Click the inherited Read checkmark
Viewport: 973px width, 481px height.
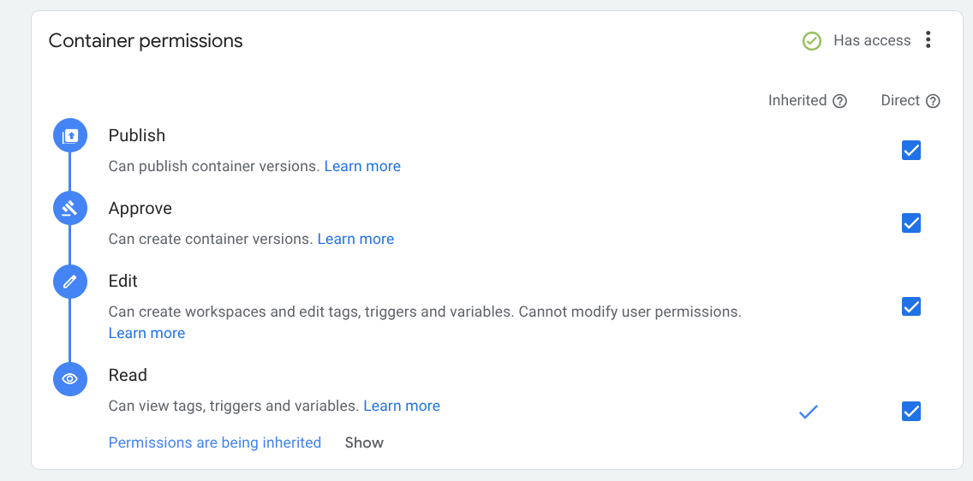pyautogui.click(x=808, y=412)
